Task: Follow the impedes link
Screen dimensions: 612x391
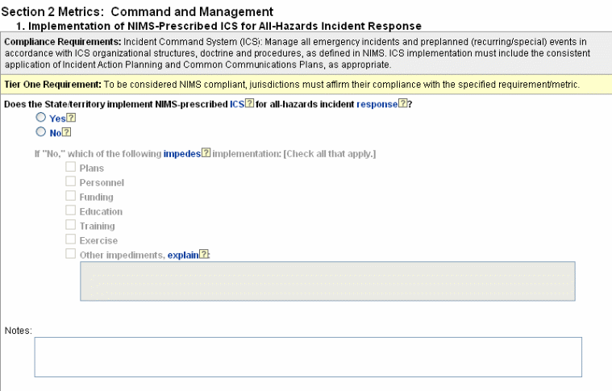Action: pyautogui.click(x=181, y=153)
